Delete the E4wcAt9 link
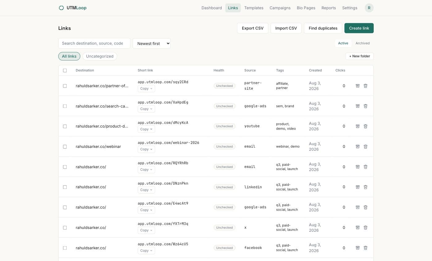This screenshot has height=261, width=432. pyautogui.click(x=365, y=207)
